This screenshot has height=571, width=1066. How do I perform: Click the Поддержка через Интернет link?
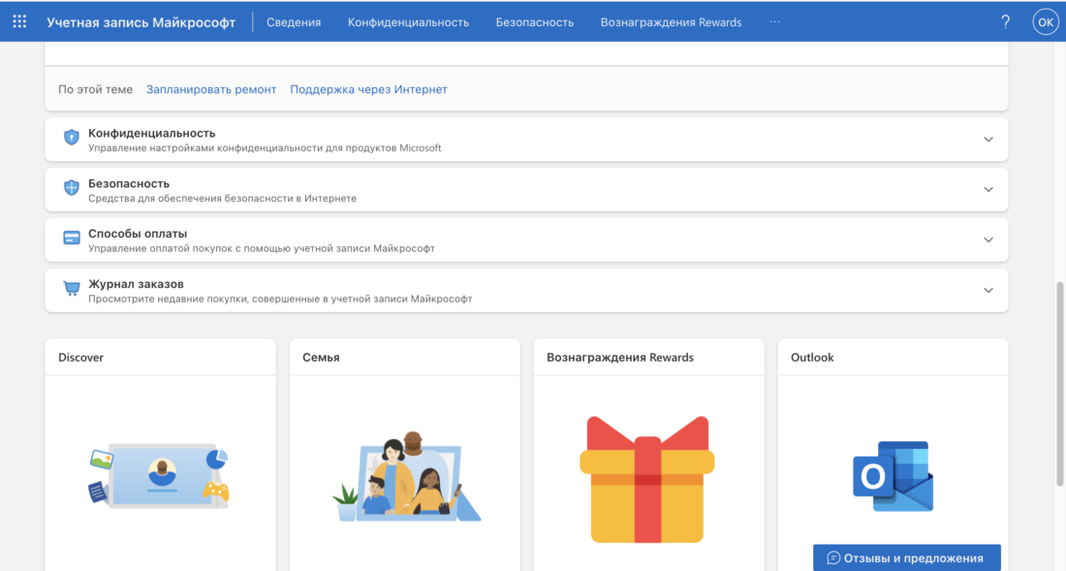coord(368,88)
